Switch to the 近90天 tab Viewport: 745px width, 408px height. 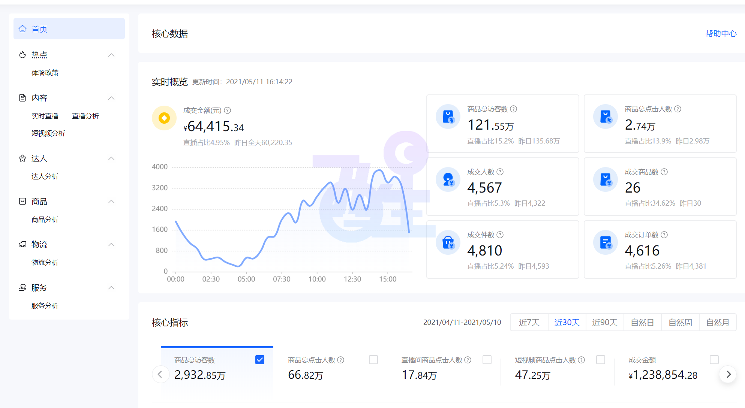(x=604, y=322)
